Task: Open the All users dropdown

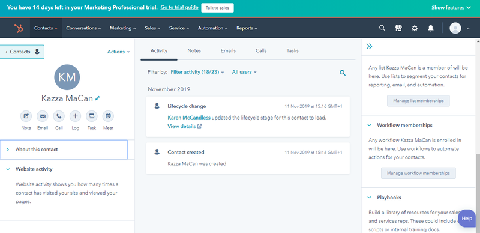Action: [x=244, y=72]
